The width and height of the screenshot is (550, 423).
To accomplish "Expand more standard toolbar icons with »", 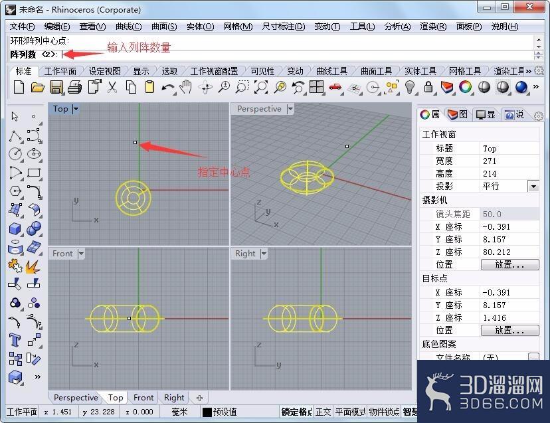I will point(536,86).
